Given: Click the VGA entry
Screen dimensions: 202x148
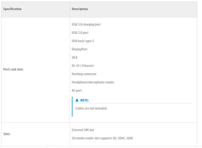Looking at the screenshot, I should (x=74, y=57).
